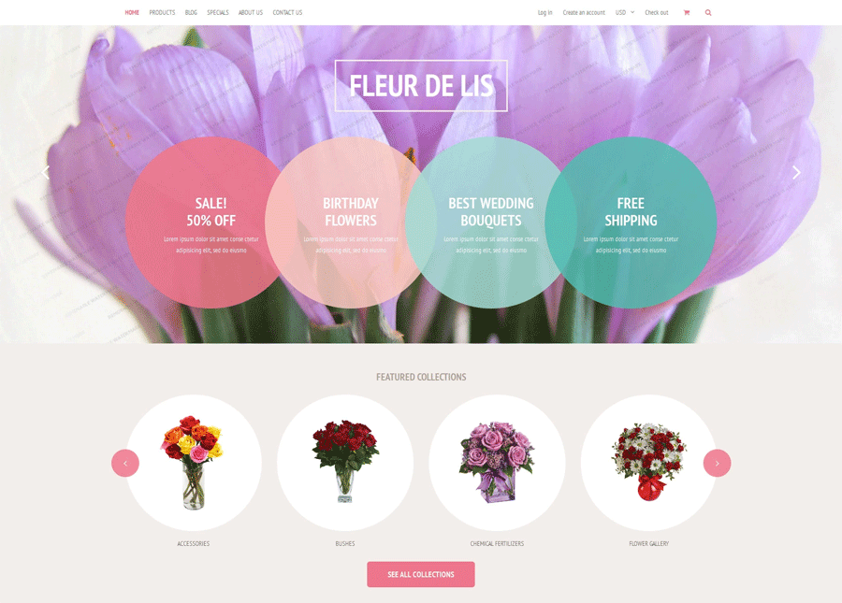Advance to next hero slide arrow
The image size is (842, 603).
coord(796,172)
